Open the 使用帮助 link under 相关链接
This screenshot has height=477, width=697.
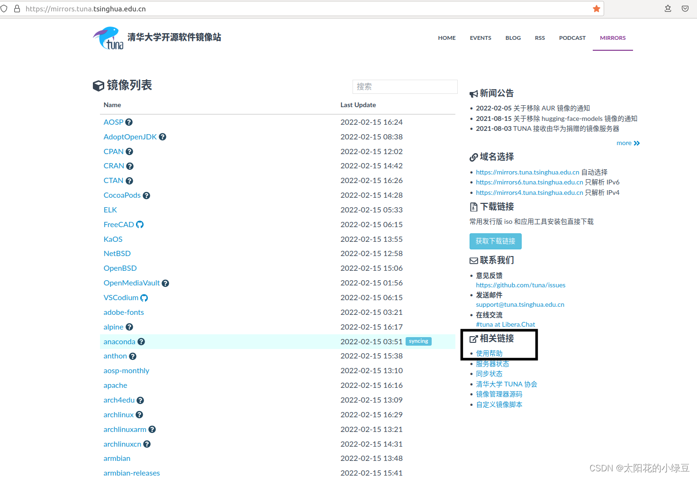(489, 353)
